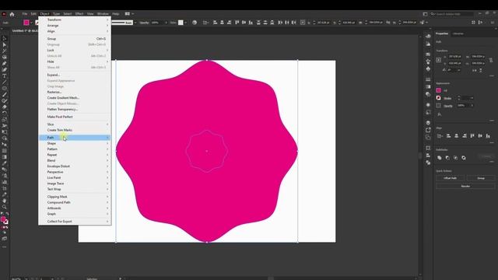498x280 pixels.
Task: Open the File menu
Action: coord(24,14)
